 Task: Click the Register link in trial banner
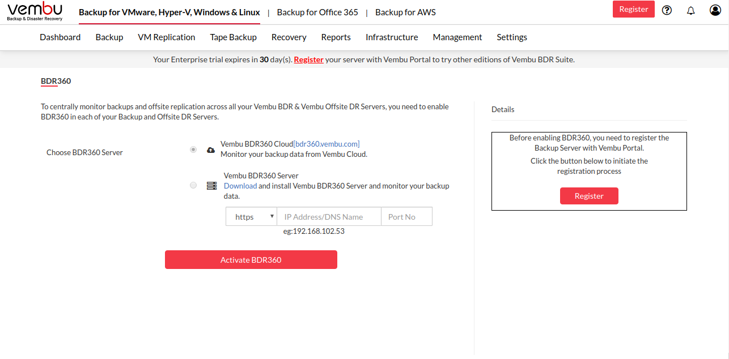[308, 59]
